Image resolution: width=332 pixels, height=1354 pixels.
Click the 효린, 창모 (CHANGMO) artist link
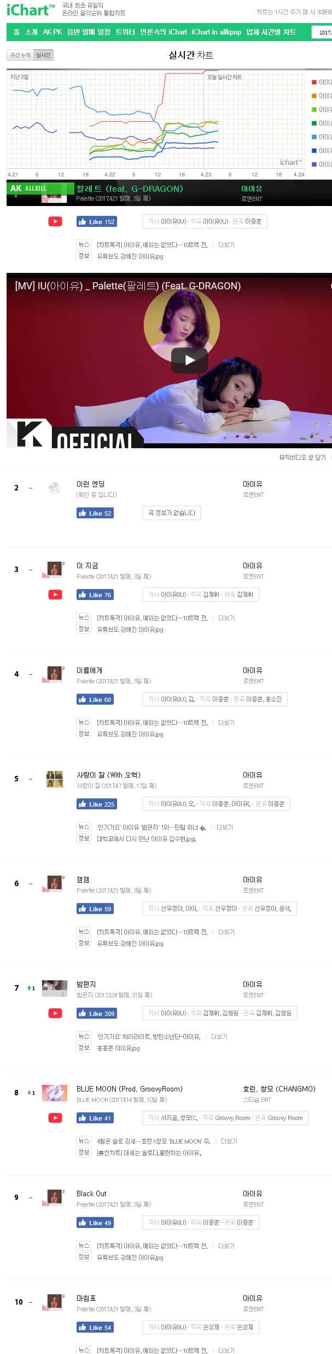coord(279,1089)
